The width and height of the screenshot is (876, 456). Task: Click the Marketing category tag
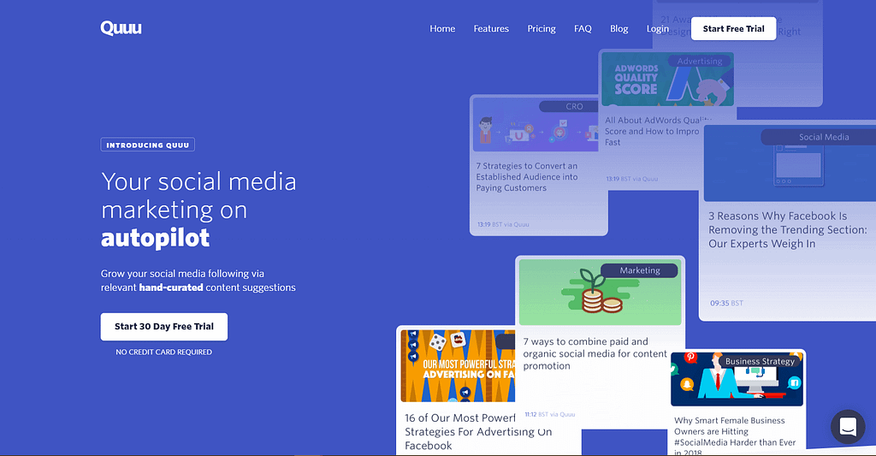tap(639, 270)
